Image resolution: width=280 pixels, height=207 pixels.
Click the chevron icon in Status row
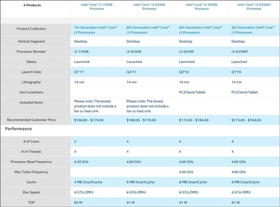pyautogui.click(x=67, y=62)
